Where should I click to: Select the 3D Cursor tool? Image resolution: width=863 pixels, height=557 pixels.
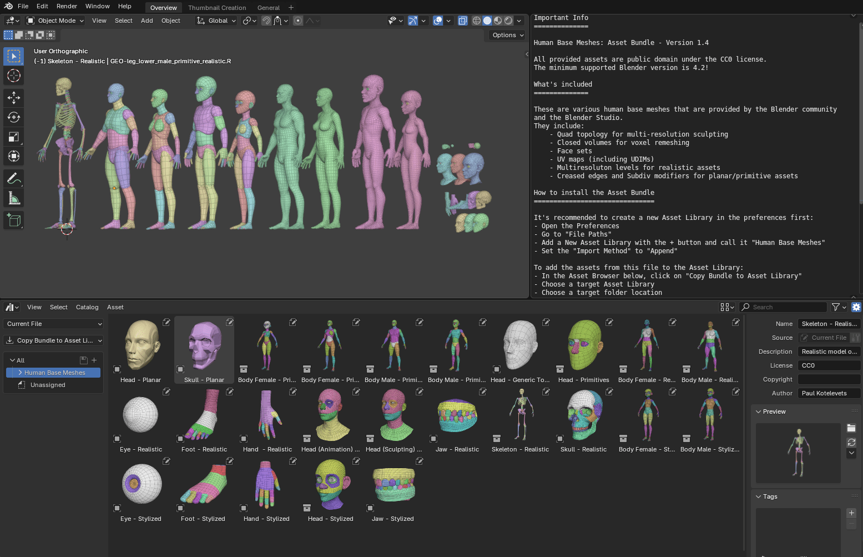pyautogui.click(x=13, y=76)
